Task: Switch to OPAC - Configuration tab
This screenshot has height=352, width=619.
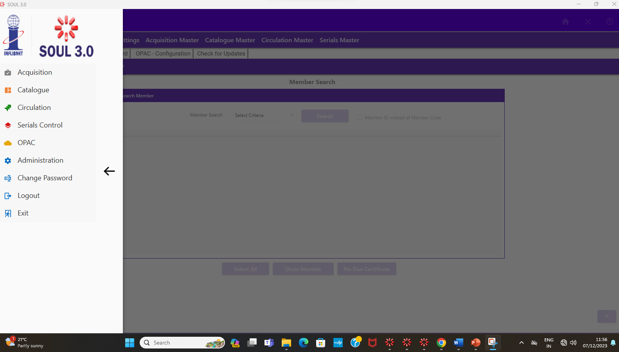Action: [x=163, y=54]
